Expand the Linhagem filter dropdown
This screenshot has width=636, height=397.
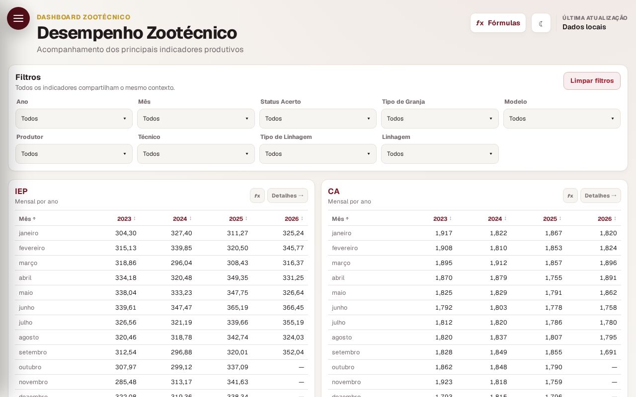coord(440,154)
